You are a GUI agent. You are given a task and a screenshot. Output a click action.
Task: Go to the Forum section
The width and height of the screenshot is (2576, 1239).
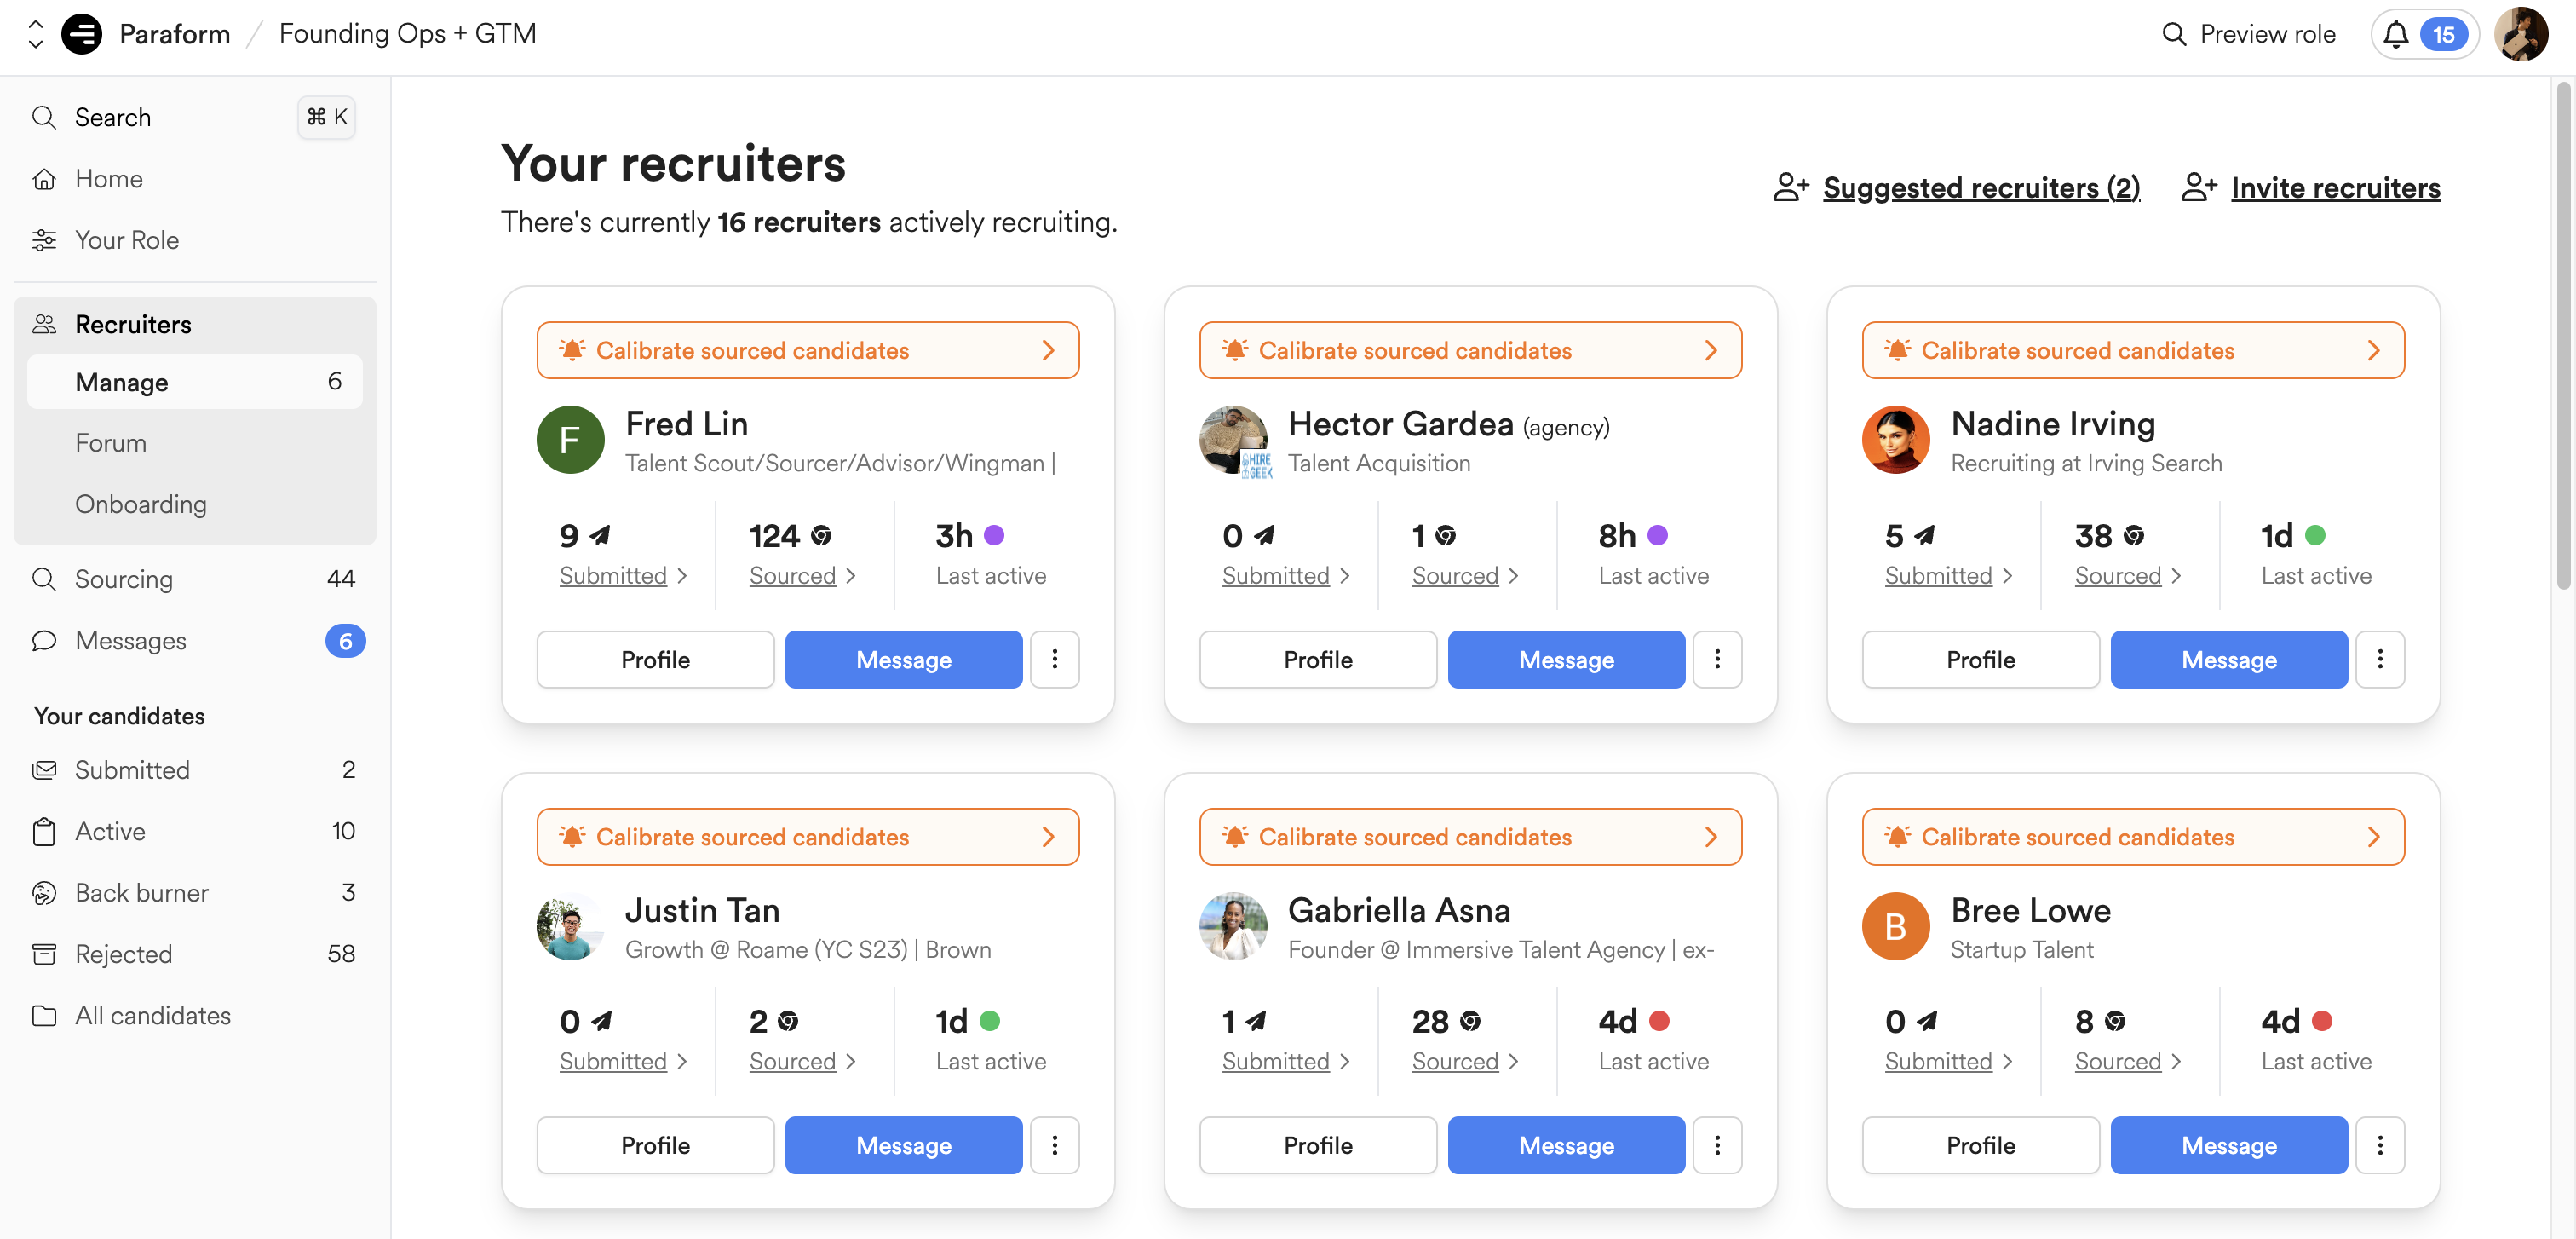(111, 443)
